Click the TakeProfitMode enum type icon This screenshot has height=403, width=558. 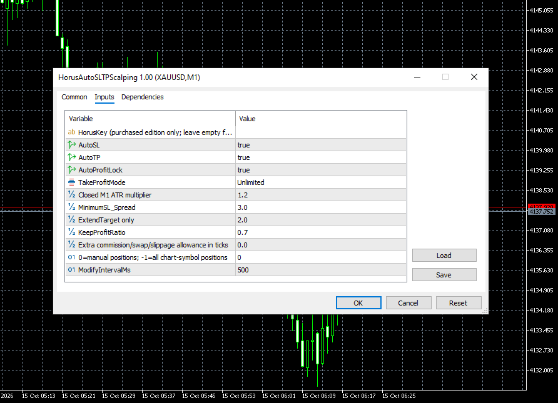pyautogui.click(x=71, y=182)
